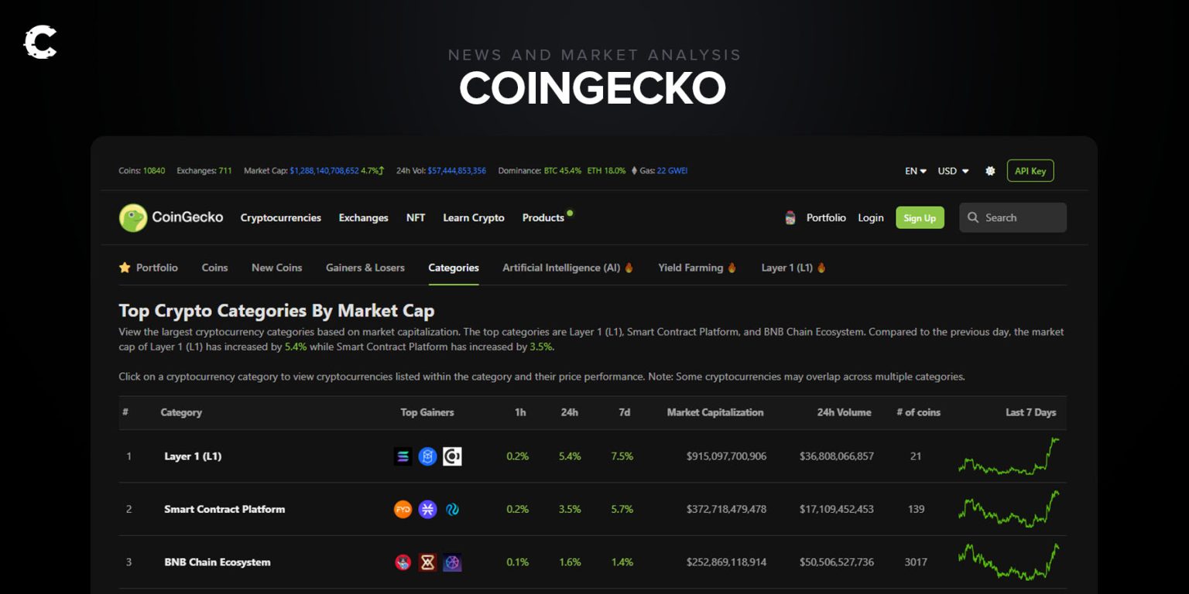Open the Smart Contract Platform category link
The width and height of the screenshot is (1189, 594).
pyautogui.click(x=224, y=509)
